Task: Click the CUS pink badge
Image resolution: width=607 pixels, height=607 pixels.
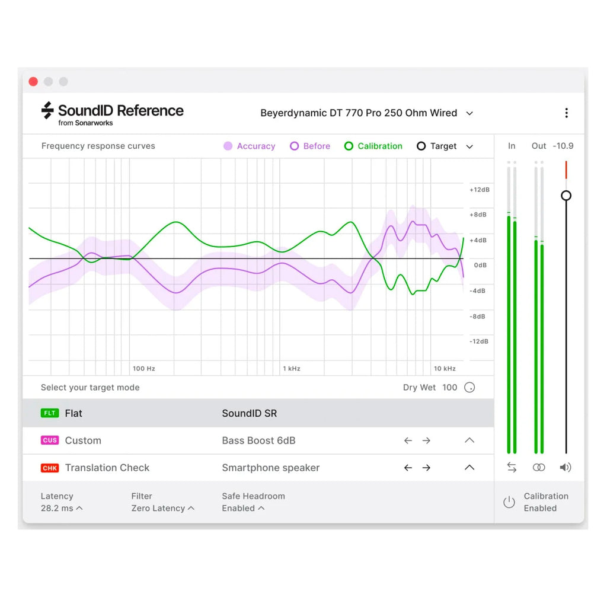Action: click(x=50, y=440)
